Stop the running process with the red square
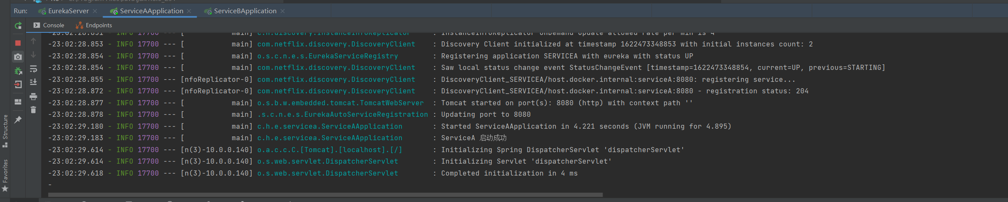The height and width of the screenshot is (202, 1008). pos(18,43)
